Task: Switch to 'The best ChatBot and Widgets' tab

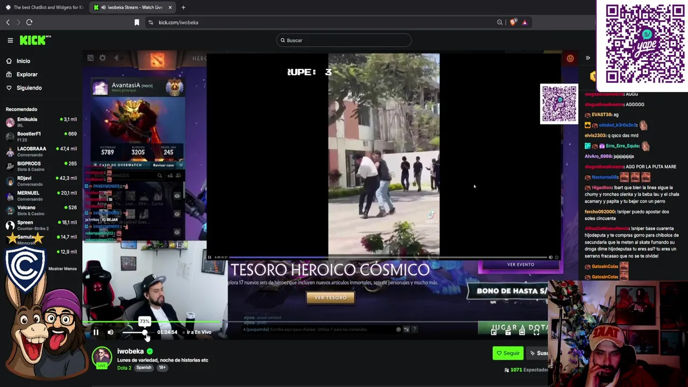Action: click(x=45, y=8)
